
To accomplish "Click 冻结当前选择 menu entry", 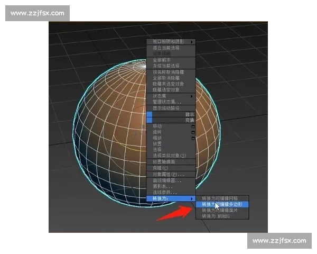I will click(165, 66).
